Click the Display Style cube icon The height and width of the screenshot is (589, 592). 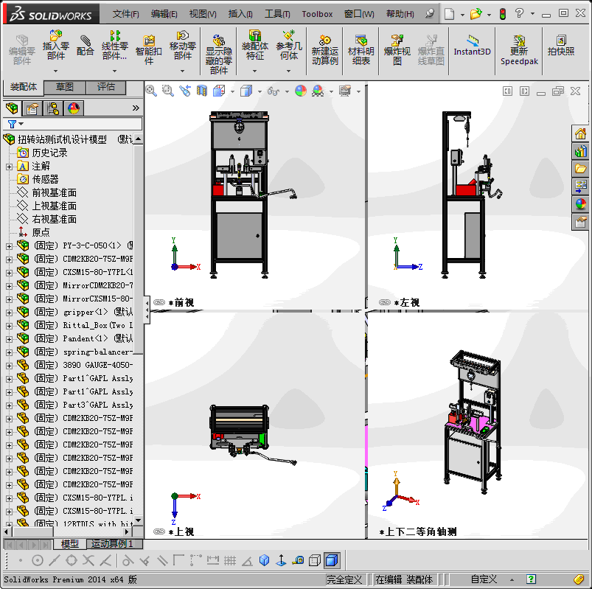coord(246,91)
